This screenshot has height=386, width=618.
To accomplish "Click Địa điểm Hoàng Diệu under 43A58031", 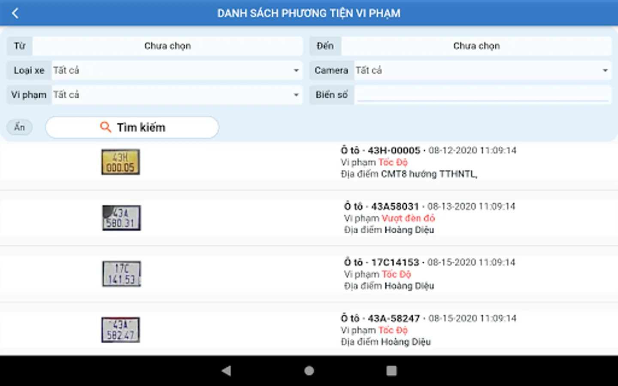I will (389, 230).
